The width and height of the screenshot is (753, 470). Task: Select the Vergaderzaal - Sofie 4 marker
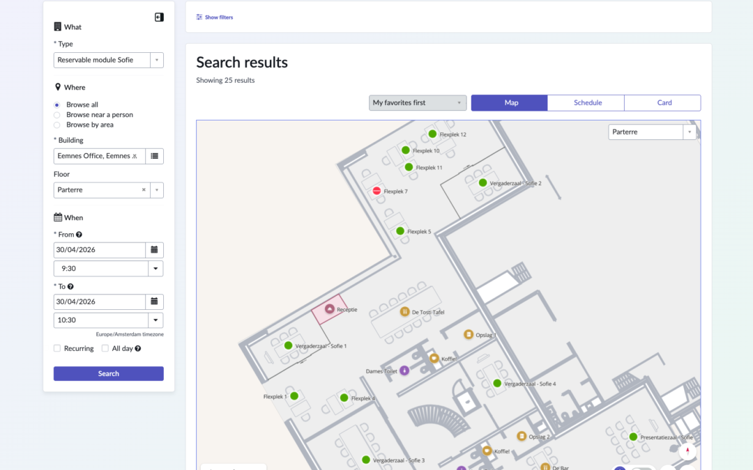point(497,383)
